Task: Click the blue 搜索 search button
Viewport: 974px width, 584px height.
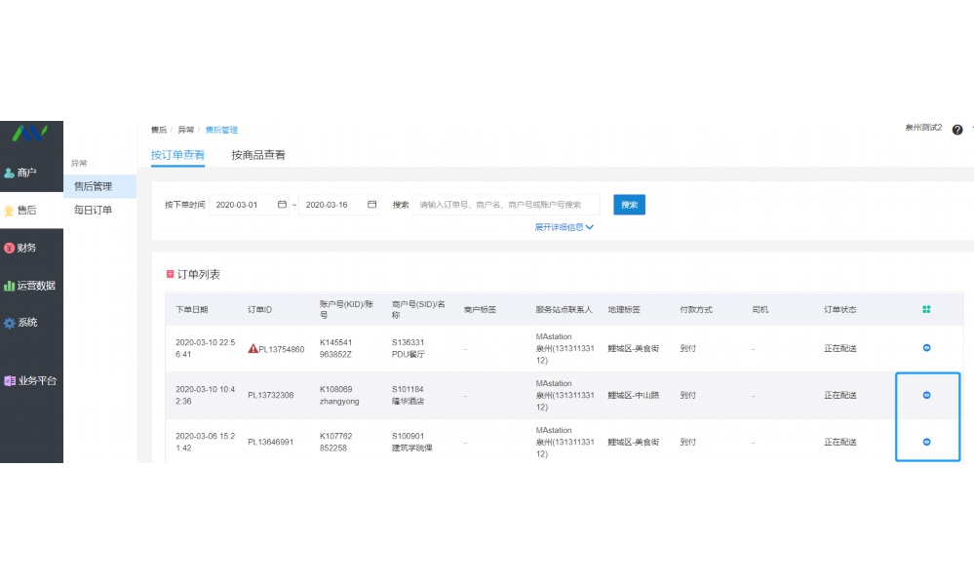Action: click(x=629, y=205)
